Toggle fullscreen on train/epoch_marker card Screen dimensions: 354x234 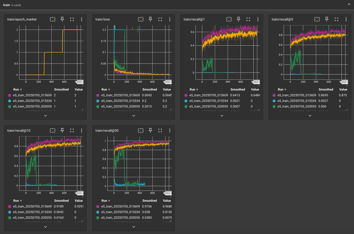click(x=72, y=19)
